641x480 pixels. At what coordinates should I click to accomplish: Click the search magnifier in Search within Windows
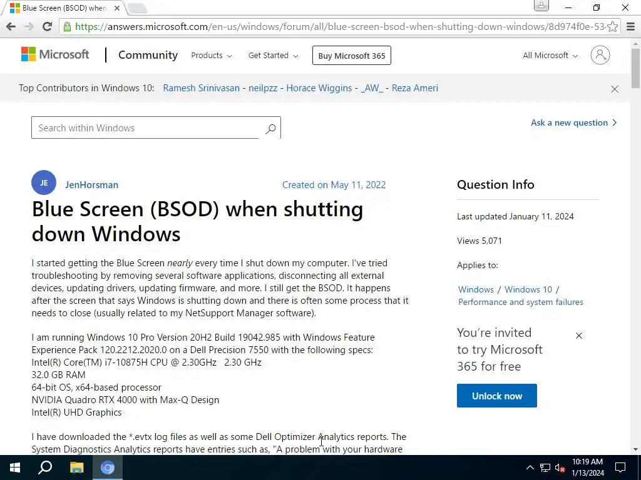coord(270,129)
